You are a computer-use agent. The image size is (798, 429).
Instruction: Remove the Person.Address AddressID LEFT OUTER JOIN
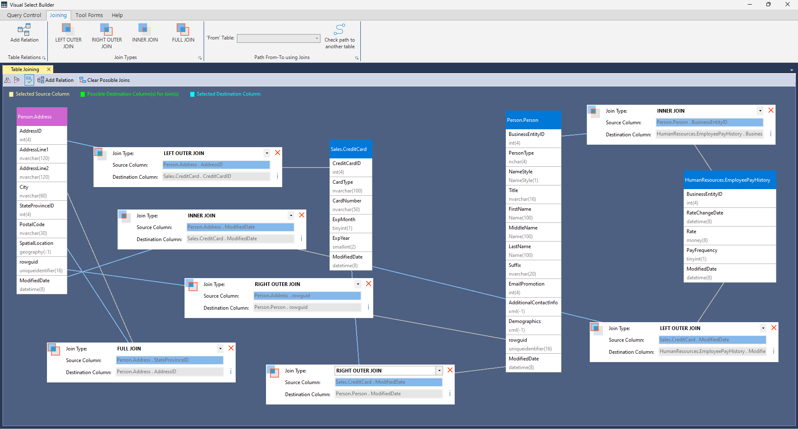click(278, 153)
